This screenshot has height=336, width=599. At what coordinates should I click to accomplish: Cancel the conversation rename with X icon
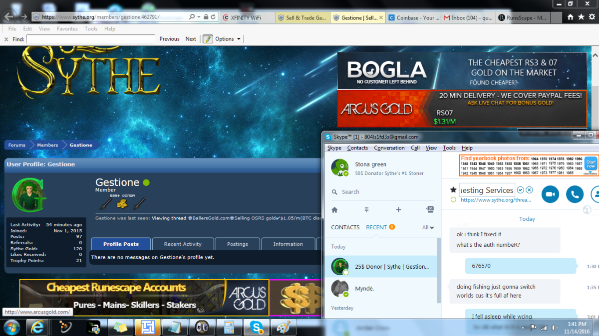pos(530,190)
